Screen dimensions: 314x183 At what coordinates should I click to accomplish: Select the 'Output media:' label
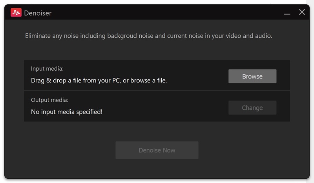pyautogui.click(x=50, y=100)
